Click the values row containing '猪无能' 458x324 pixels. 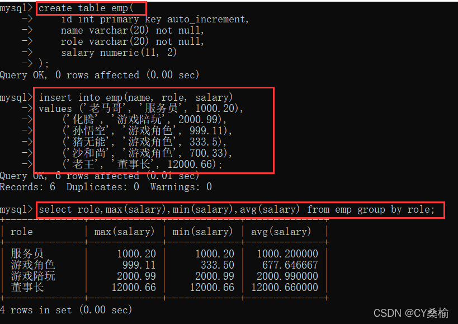coord(144,142)
